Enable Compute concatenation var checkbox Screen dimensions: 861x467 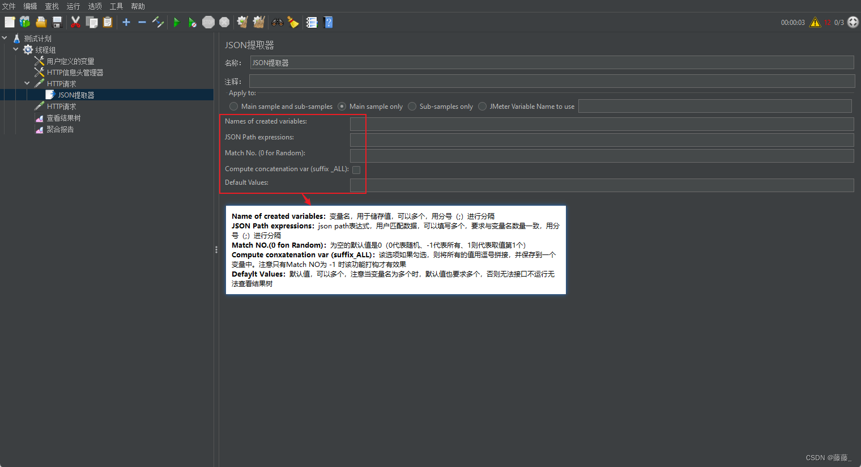(x=356, y=169)
